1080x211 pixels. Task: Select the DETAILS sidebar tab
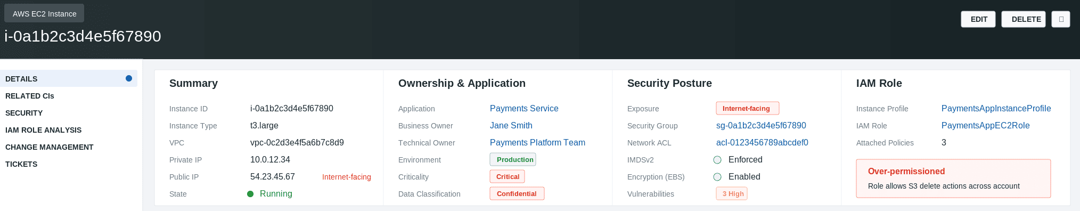tap(69, 78)
